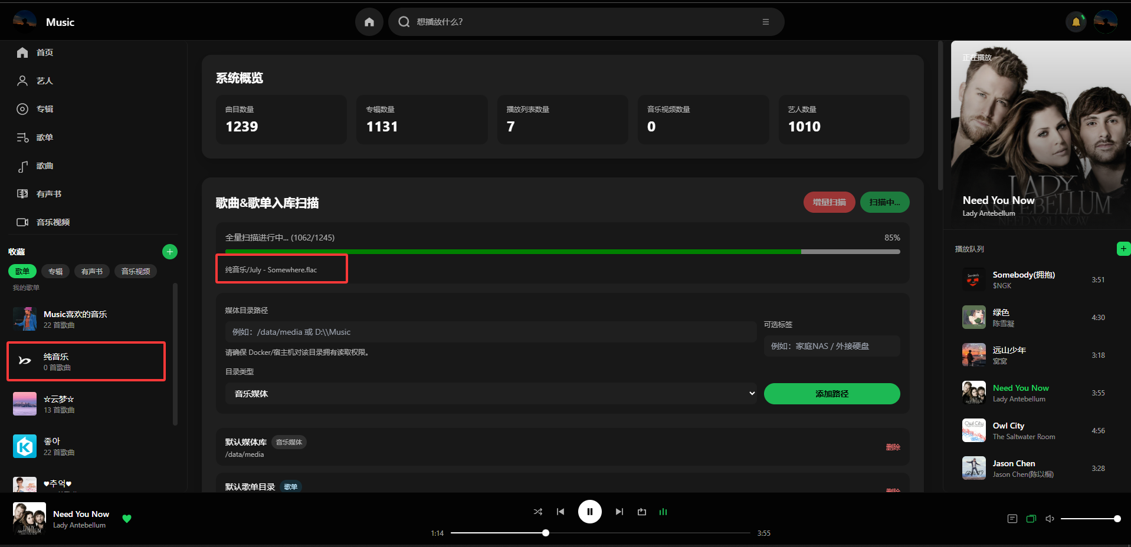Toggle repeat mode

coord(642,512)
